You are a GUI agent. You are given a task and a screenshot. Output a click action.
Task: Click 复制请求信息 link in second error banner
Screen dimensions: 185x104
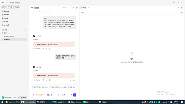(x=55, y=76)
